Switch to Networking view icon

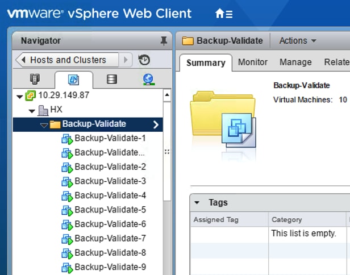[148, 79]
